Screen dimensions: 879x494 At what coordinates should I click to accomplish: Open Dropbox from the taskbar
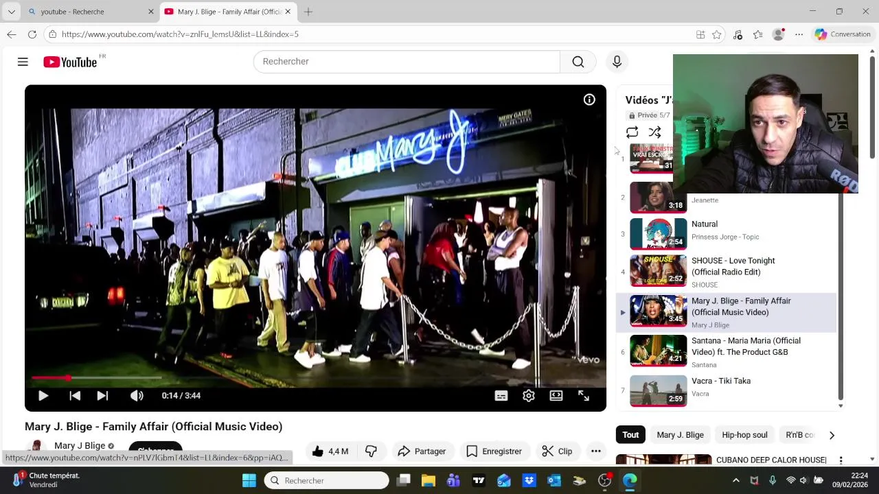[529, 480]
